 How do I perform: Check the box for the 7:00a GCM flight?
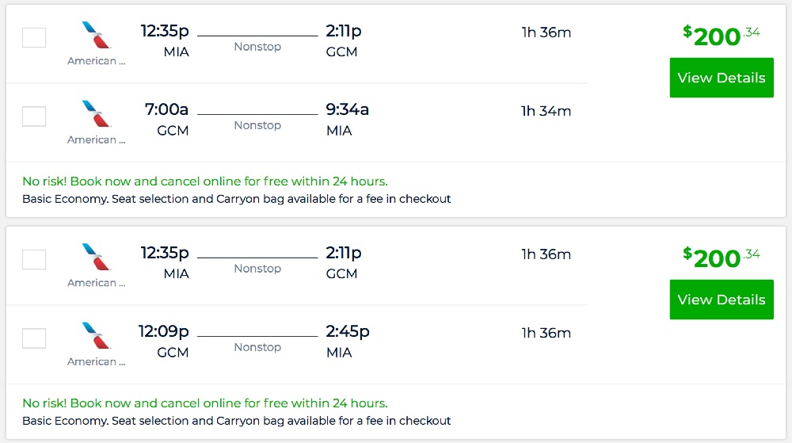[34, 116]
